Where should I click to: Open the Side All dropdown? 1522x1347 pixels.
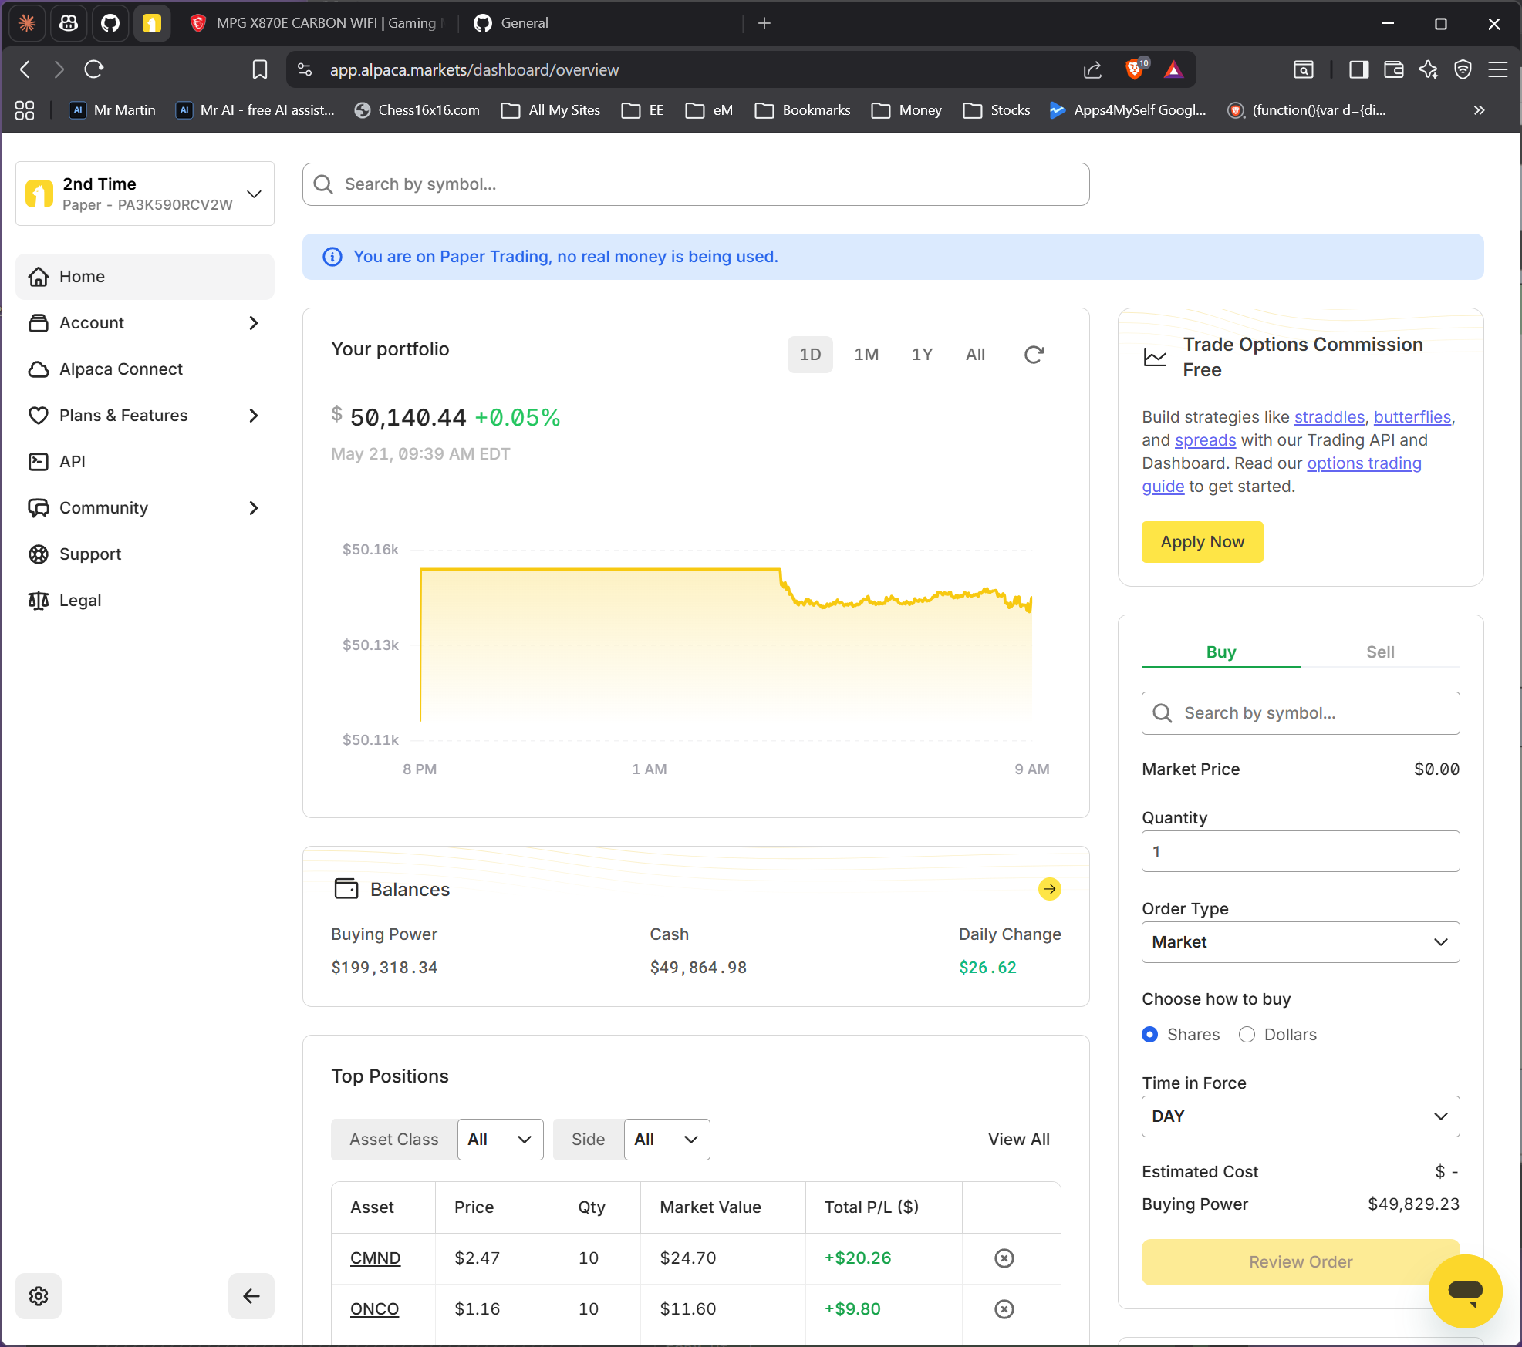click(667, 1140)
